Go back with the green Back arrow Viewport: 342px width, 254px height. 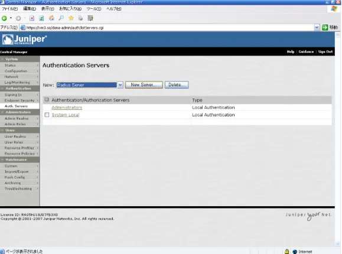point(4,18)
